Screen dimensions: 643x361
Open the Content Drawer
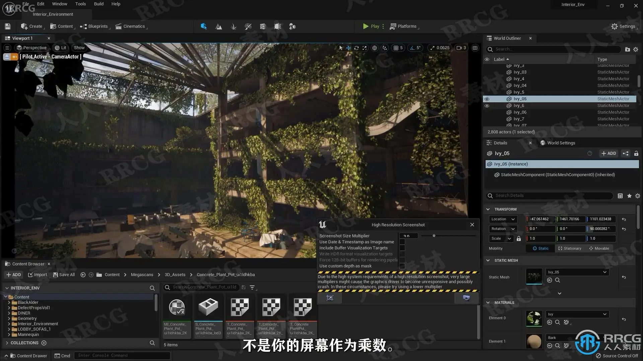coord(28,356)
